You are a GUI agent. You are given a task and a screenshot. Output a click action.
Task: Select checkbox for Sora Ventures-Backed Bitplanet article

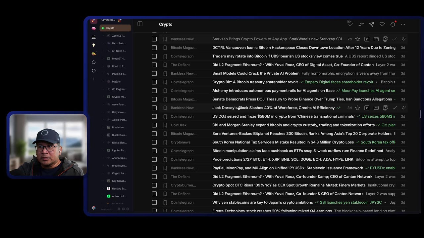pyautogui.click(x=154, y=134)
